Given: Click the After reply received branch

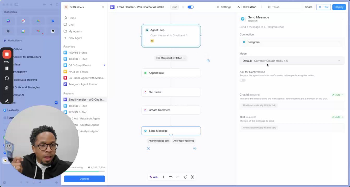Looking at the screenshot, I should 184,141.
